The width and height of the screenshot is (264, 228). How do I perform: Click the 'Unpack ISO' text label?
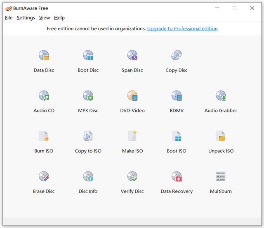(221, 151)
